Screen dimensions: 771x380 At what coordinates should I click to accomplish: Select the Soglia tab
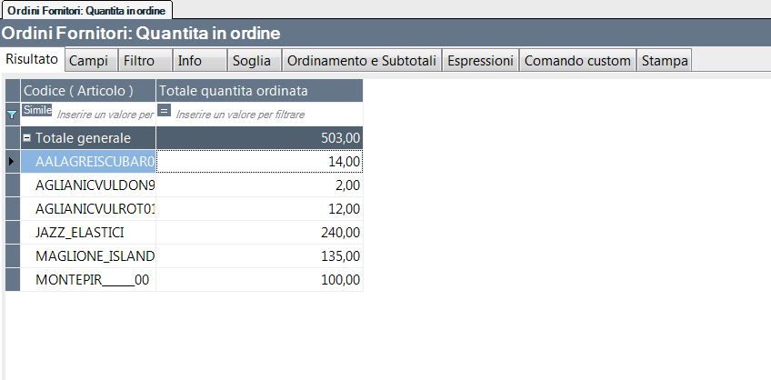251,61
